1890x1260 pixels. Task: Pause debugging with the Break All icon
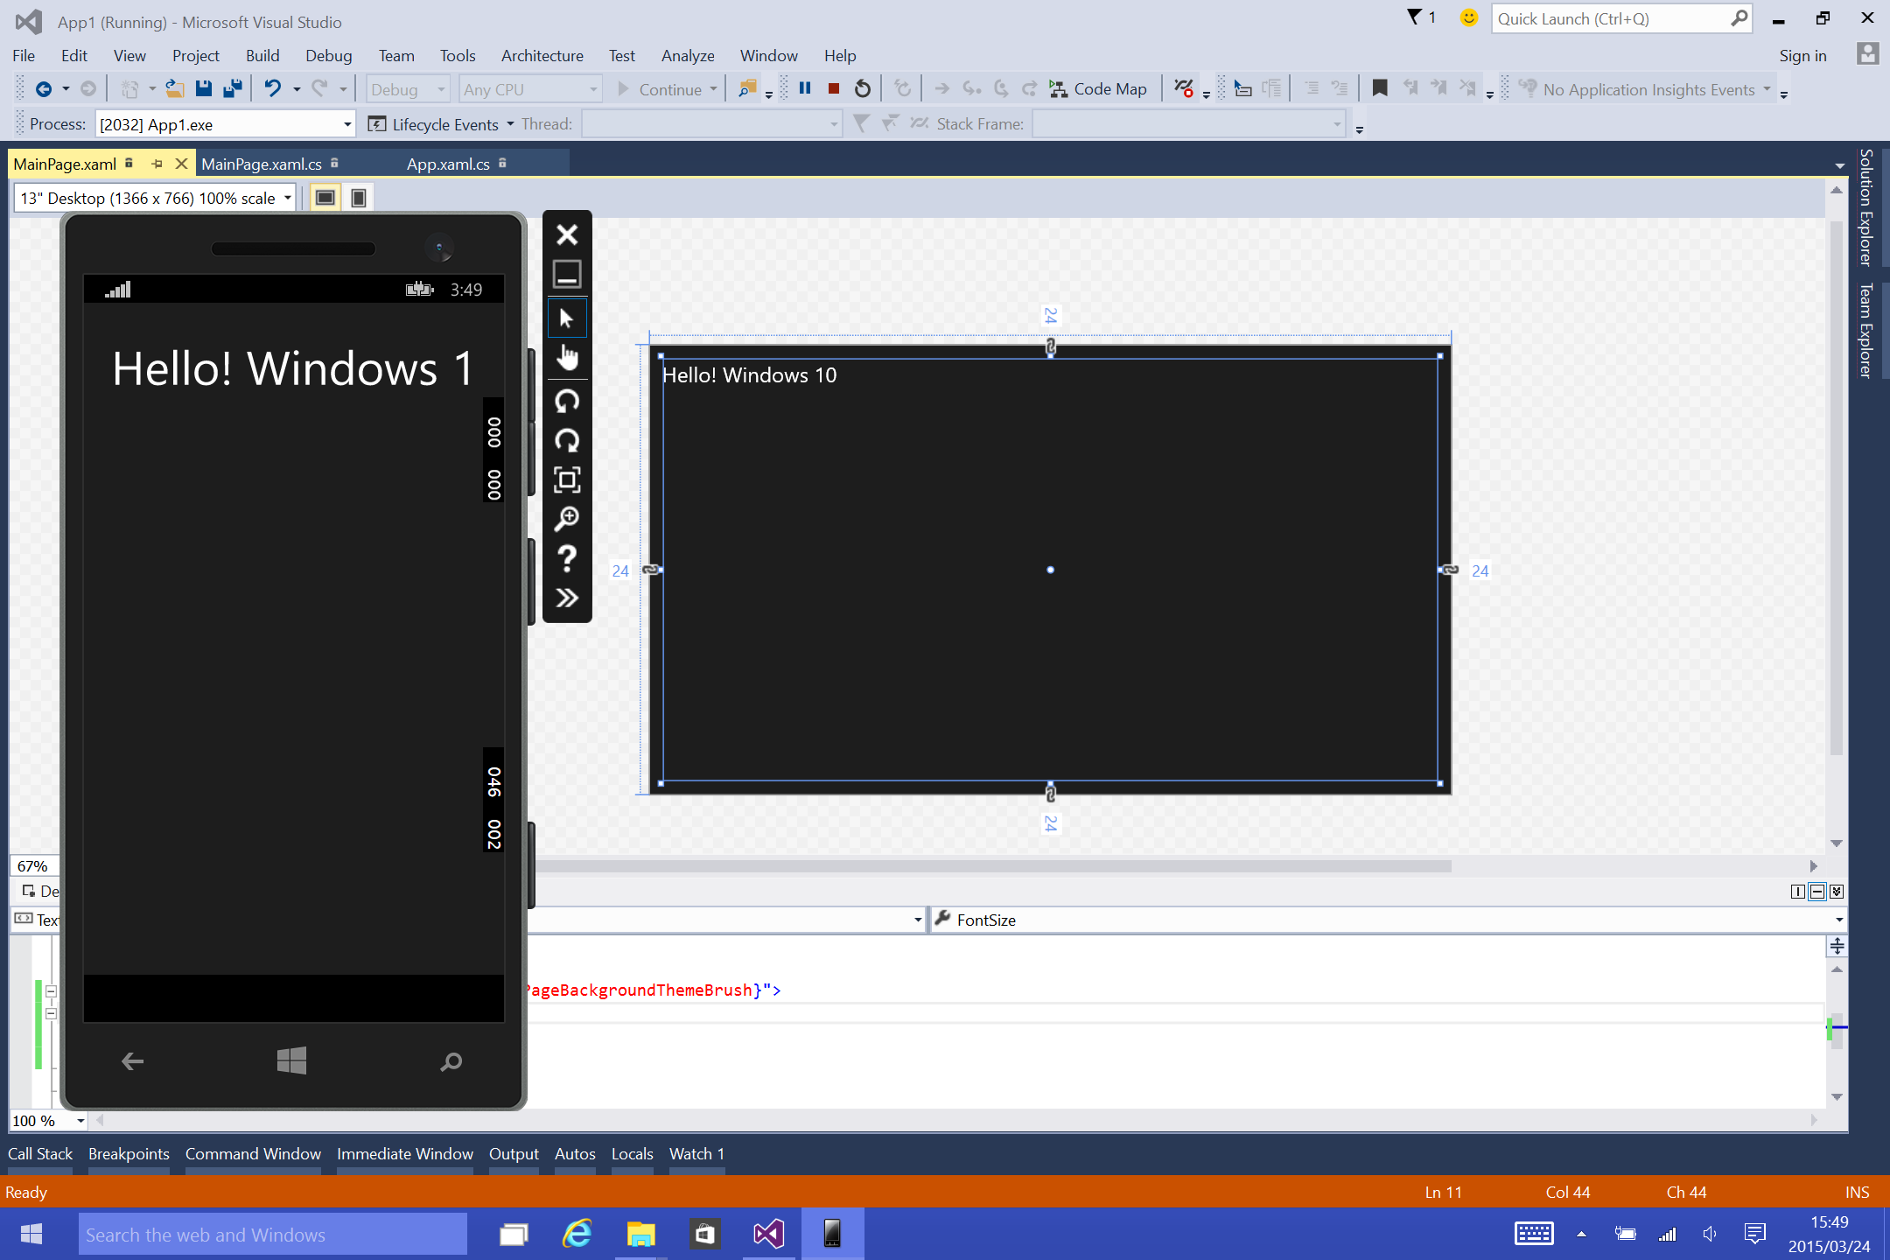click(804, 87)
